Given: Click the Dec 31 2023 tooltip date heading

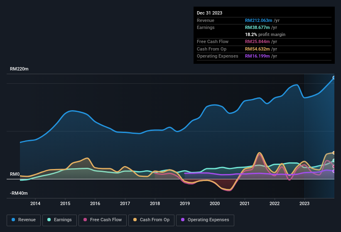Looking at the screenshot, I should pyautogui.click(x=209, y=13).
